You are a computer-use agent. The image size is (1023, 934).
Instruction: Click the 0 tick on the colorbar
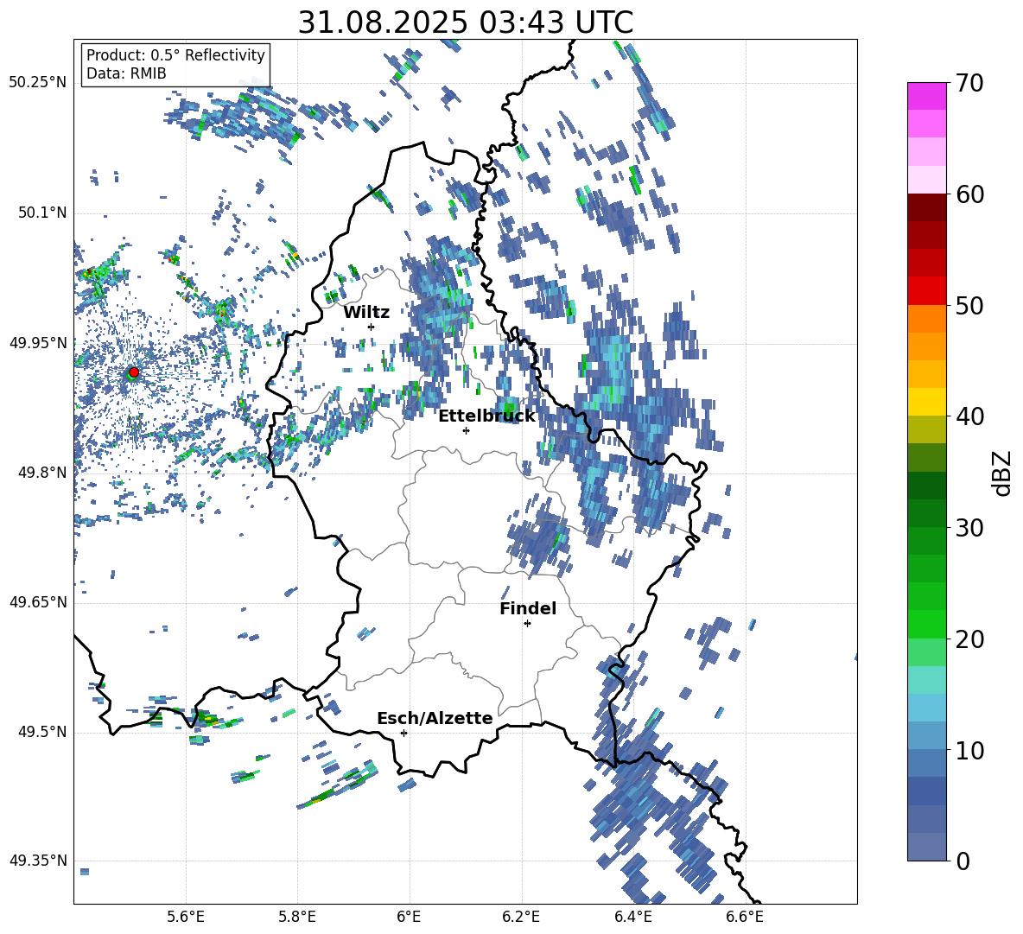[x=963, y=861]
